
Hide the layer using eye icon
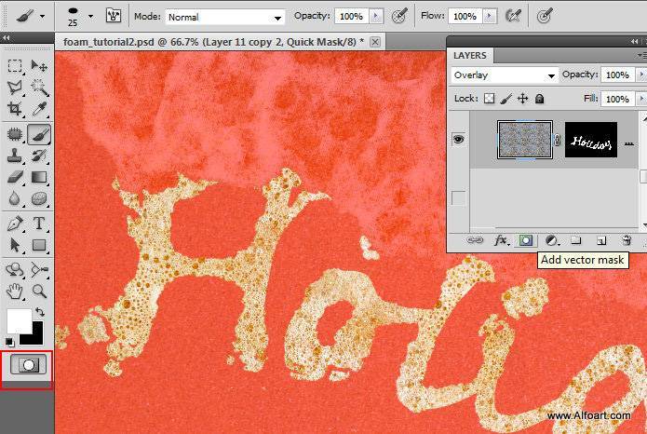click(x=458, y=139)
